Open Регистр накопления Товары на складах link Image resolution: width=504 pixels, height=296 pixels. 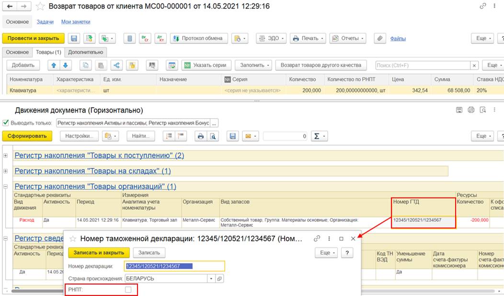tap(92, 171)
